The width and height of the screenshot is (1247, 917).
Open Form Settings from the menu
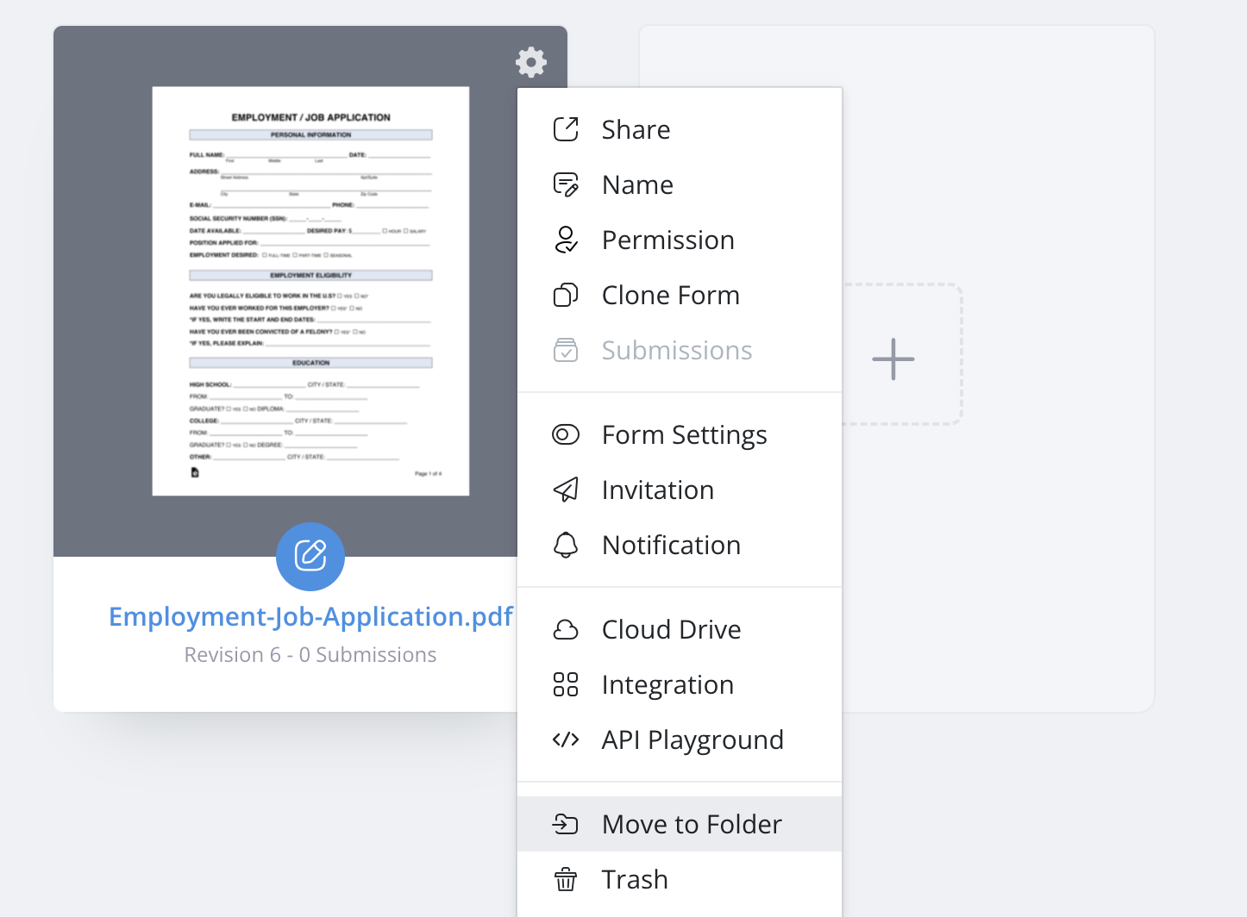(684, 435)
